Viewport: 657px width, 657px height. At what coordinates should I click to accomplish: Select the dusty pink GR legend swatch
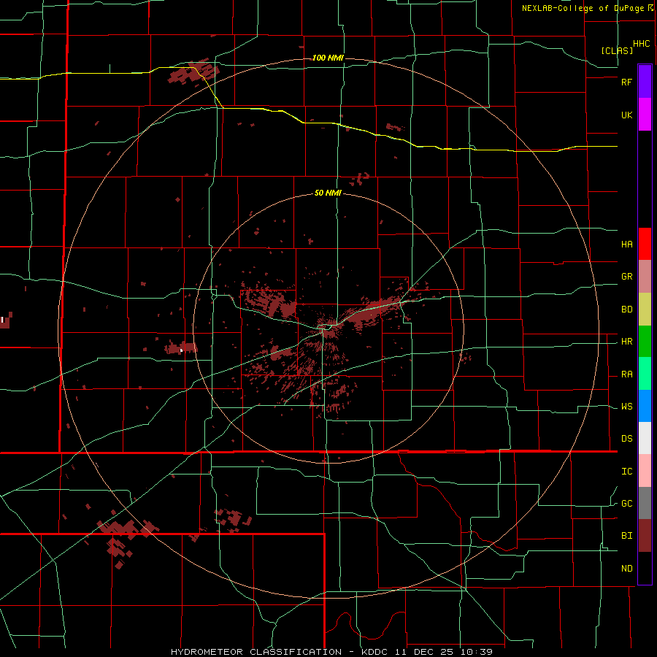pyautogui.click(x=645, y=276)
